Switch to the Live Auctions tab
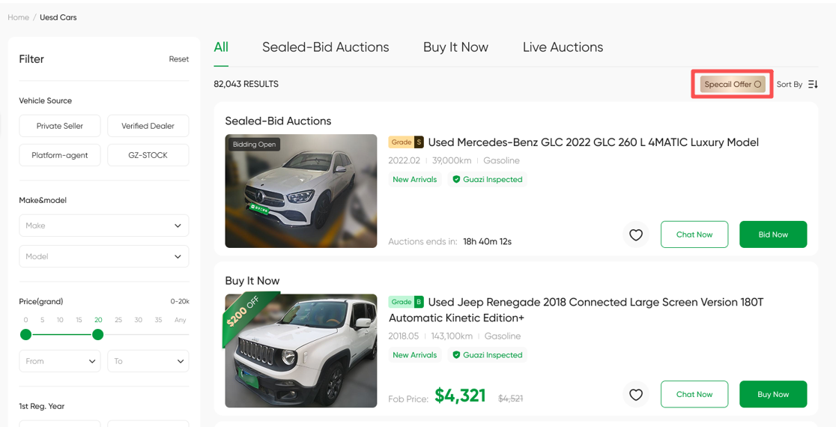Image resolution: width=836 pixels, height=427 pixels. (563, 47)
